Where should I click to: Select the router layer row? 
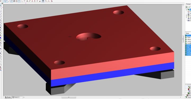(188, 49)
